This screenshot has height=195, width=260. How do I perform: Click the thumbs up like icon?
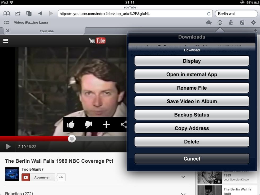pyautogui.click(x=71, y=124)
